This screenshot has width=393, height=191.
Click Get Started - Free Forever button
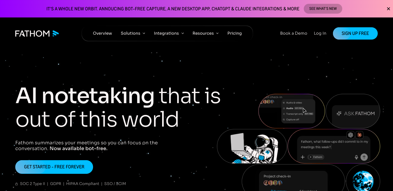54,167
